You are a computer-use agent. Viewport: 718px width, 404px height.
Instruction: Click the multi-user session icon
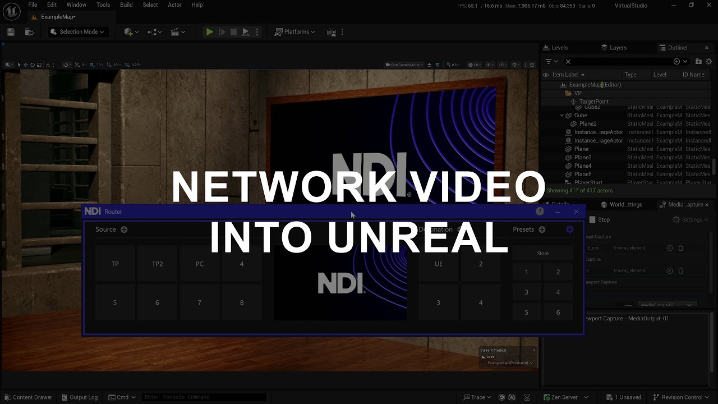tap(333, 32)
